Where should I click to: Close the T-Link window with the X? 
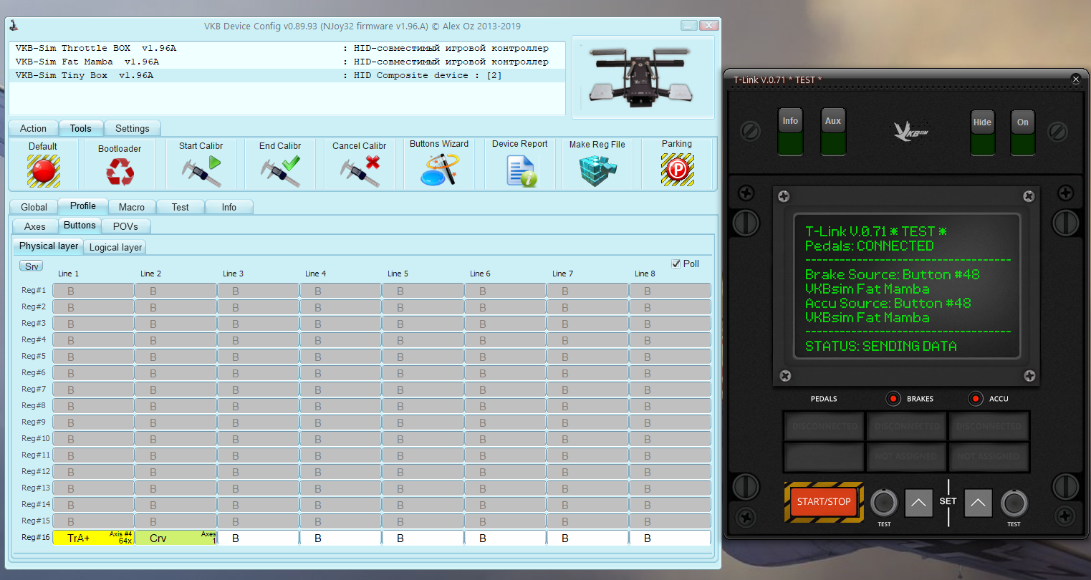tap(1076, 79)
